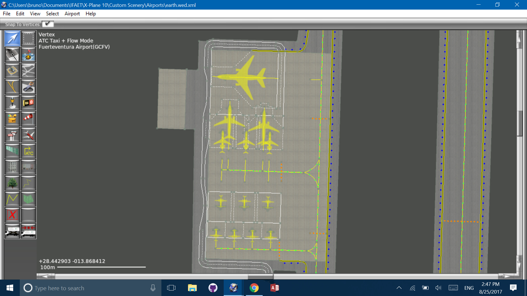Select the Ramp start airplane tool

pos(28,135)
